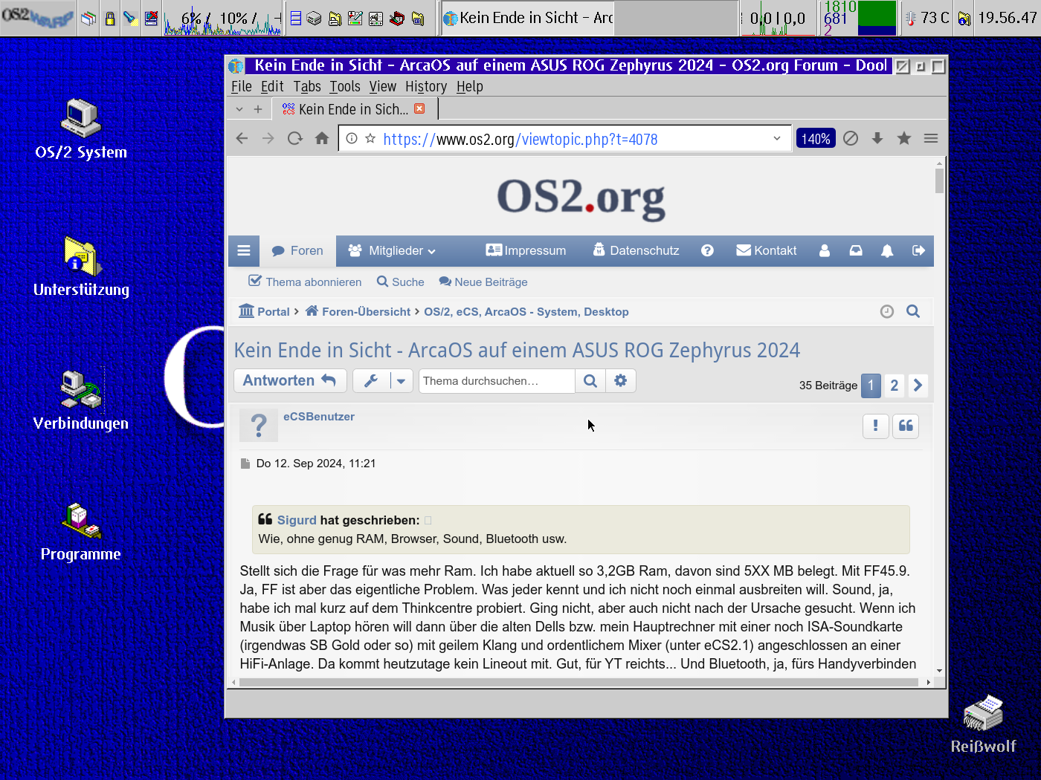Open the bookmarks star toolbar icon
This screenshot has width=1041, height=780.
click(x=904, y=138)
